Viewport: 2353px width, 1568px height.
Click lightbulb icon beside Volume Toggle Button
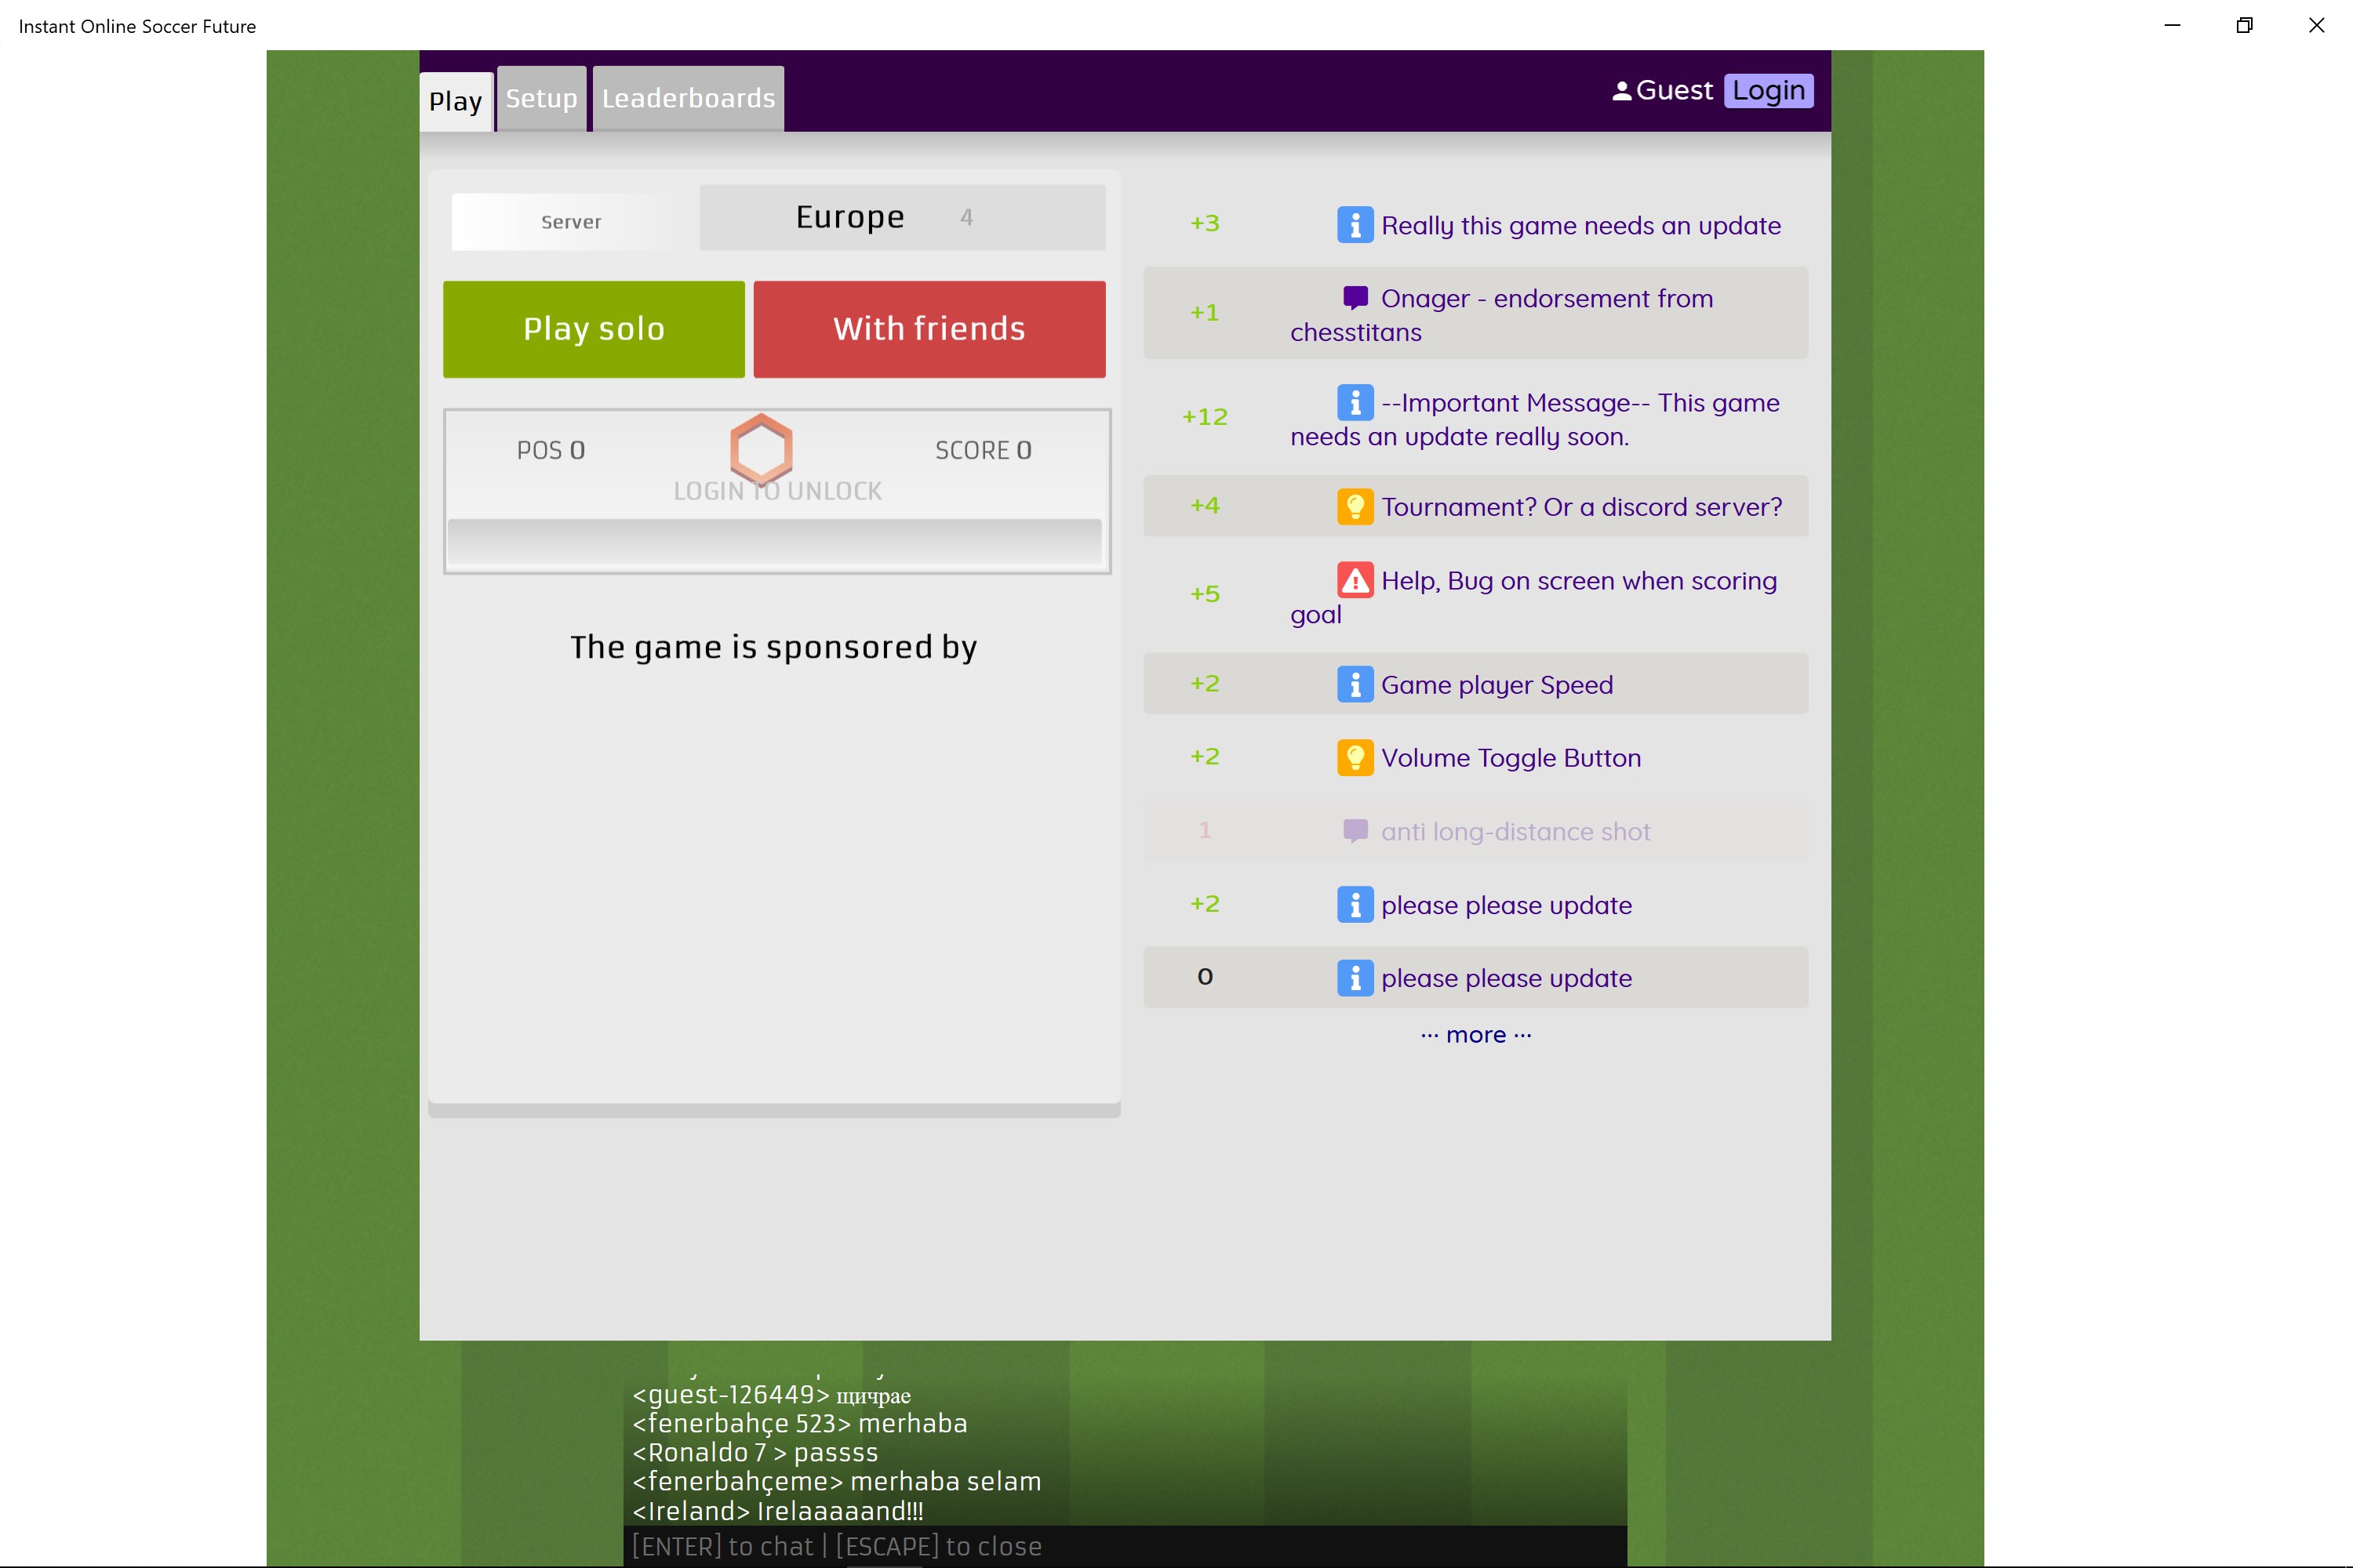point(1355,758)
